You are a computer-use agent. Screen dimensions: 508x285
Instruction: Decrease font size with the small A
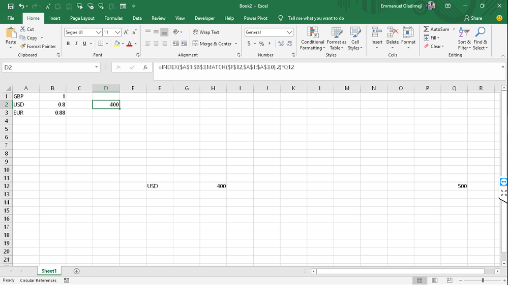tap(134, 32)
